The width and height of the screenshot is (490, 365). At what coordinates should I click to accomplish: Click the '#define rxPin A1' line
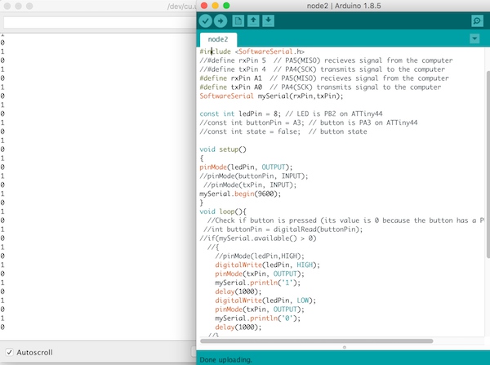pyautogui.click(x=324, y=78)
